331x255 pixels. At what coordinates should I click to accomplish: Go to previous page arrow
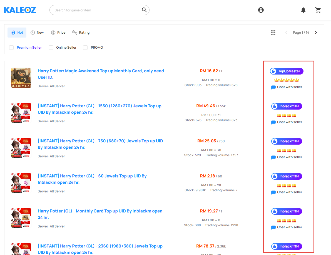[x=286, y=33]
